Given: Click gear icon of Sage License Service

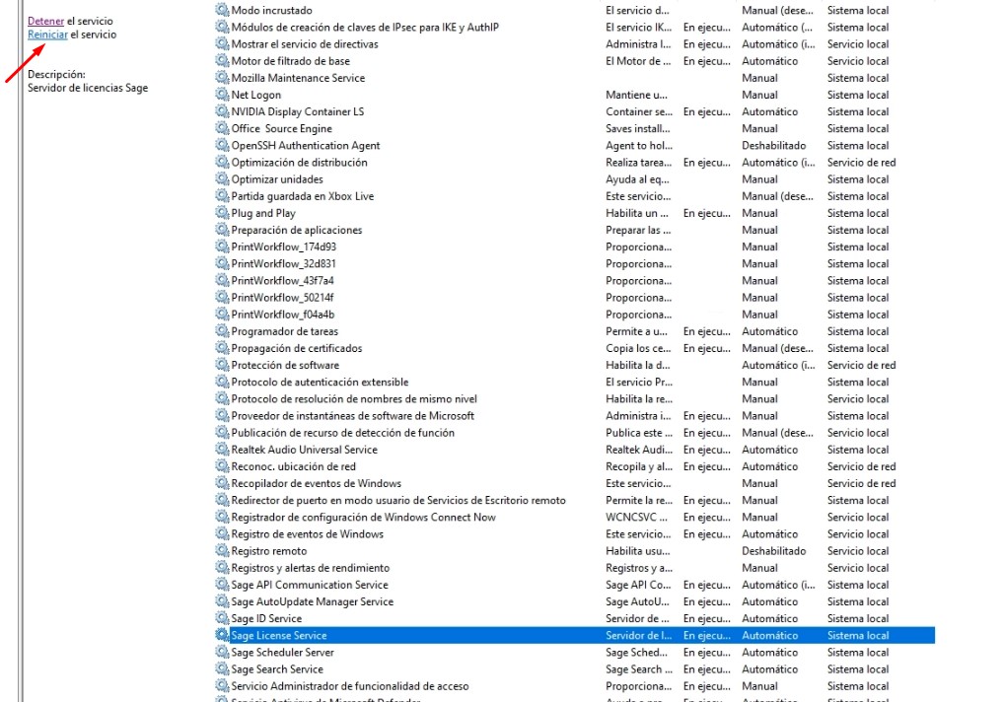Looking at the screenshot, I should point(221,635).
